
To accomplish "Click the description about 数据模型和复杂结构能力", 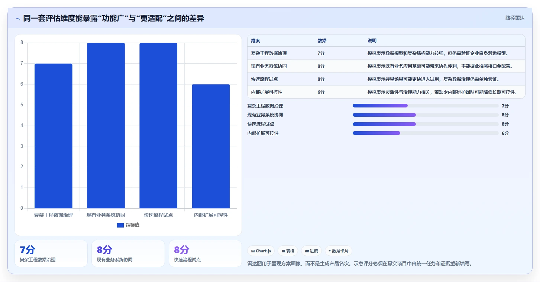I will coord(438,53).
